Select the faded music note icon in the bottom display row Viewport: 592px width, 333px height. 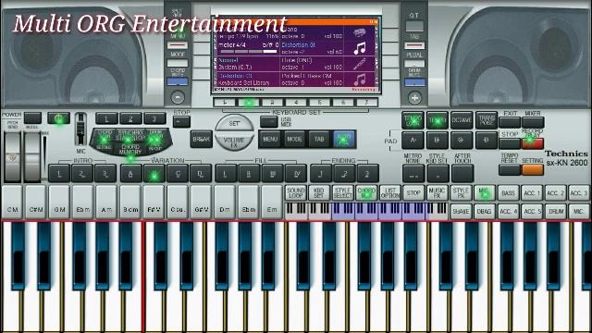(x=360, y=80)
